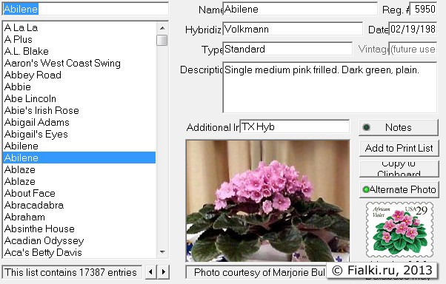
Task: Click the list scrollbar down arrow
Action: [x=162, y=252]
